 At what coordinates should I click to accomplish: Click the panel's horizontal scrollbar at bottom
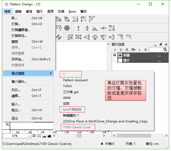click(x=139, y=136)
